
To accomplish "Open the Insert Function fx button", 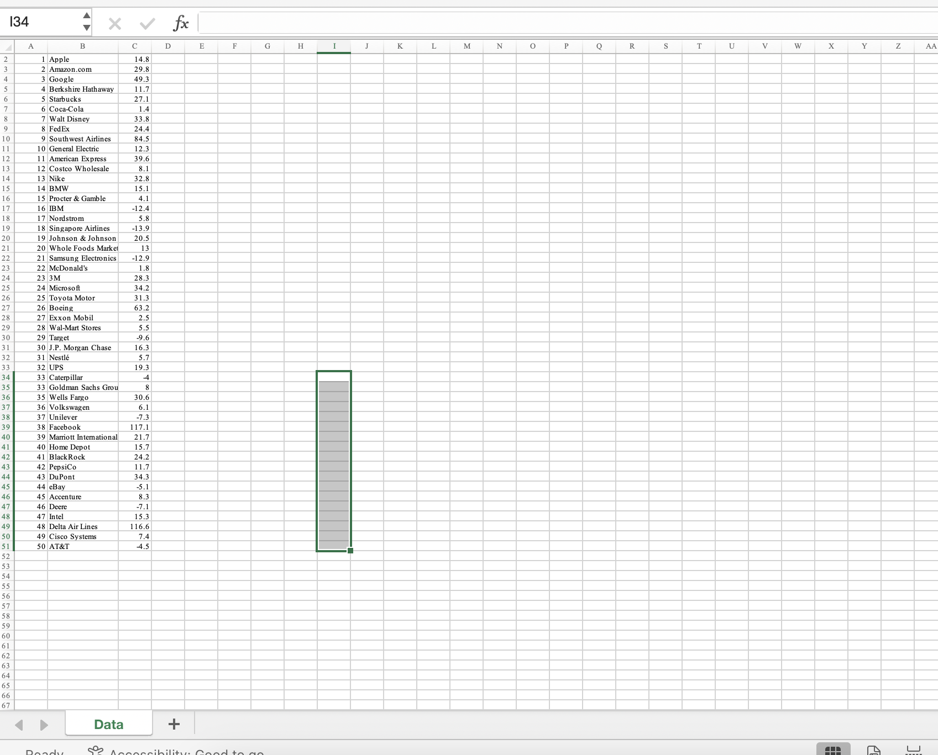I will tap(181, 23).
